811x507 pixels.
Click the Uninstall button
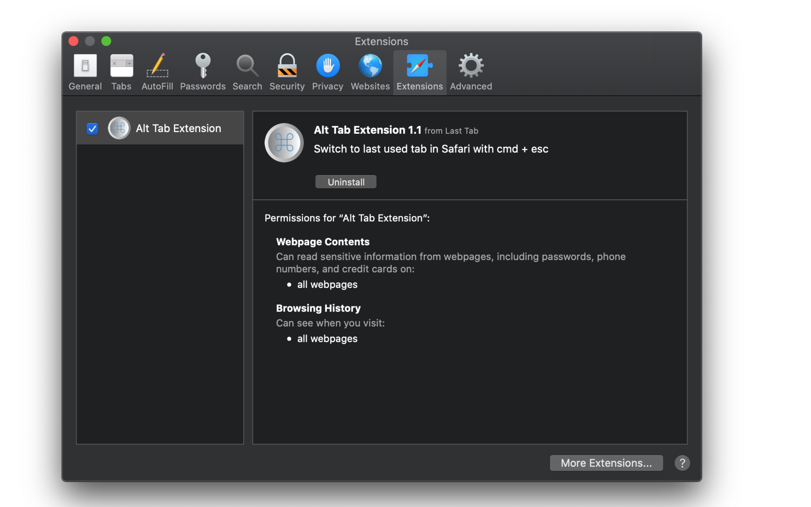346,182
